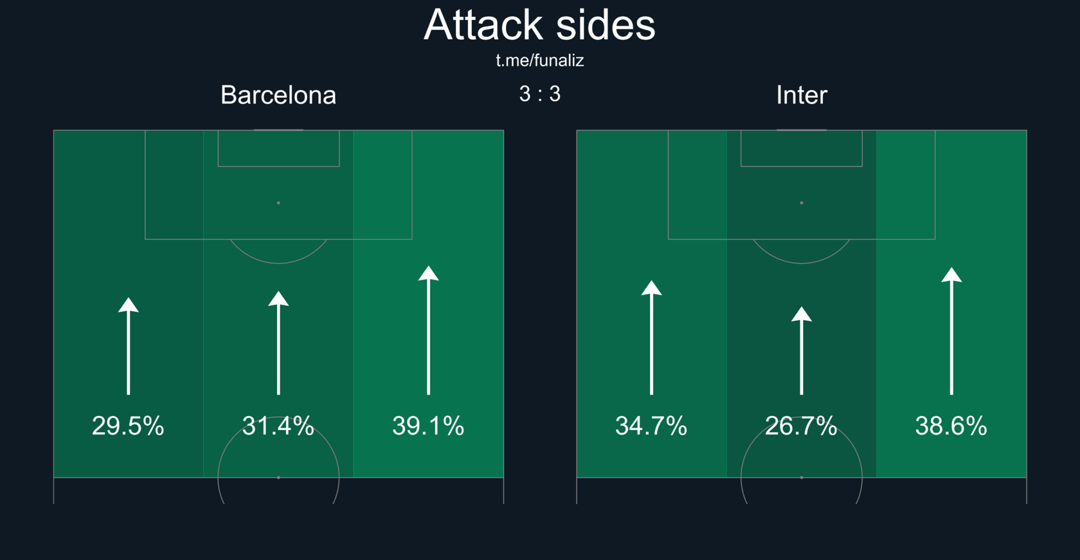Click the penalty spot on Inter's pitch
Screen dimensions: 1080x560
point(802,203)
